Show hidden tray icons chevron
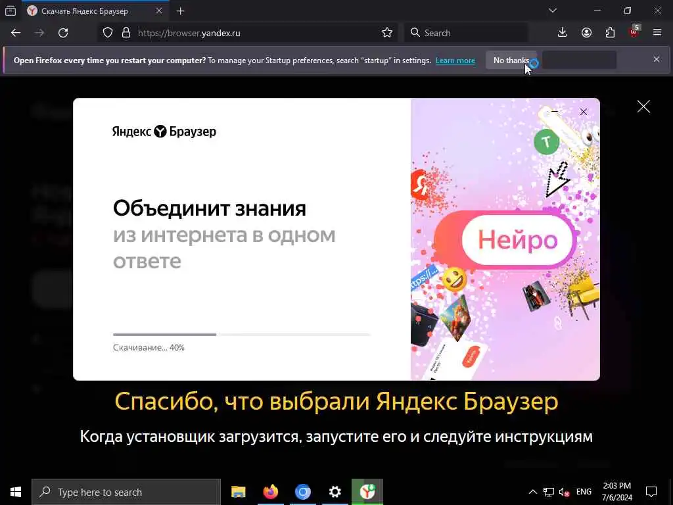 point(532,492)
